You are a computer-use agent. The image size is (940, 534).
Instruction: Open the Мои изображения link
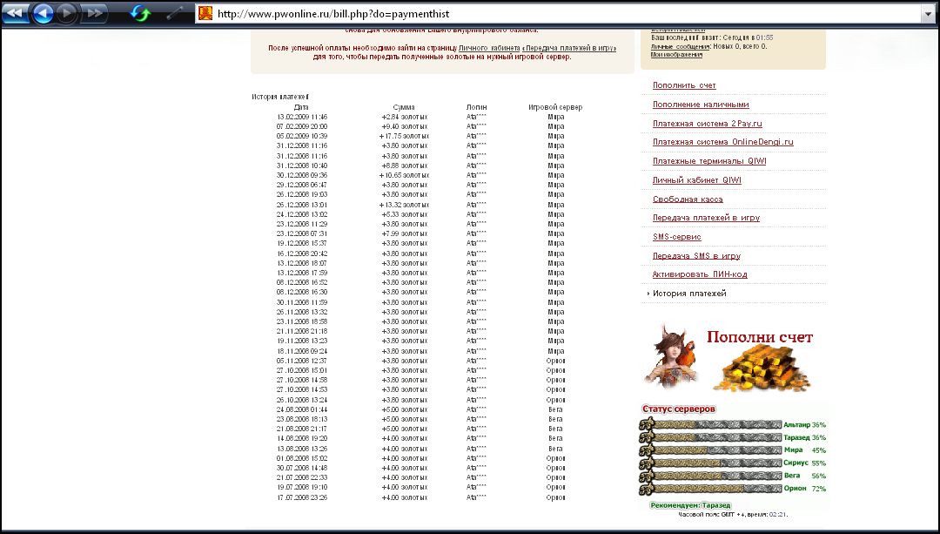(676, 55)
